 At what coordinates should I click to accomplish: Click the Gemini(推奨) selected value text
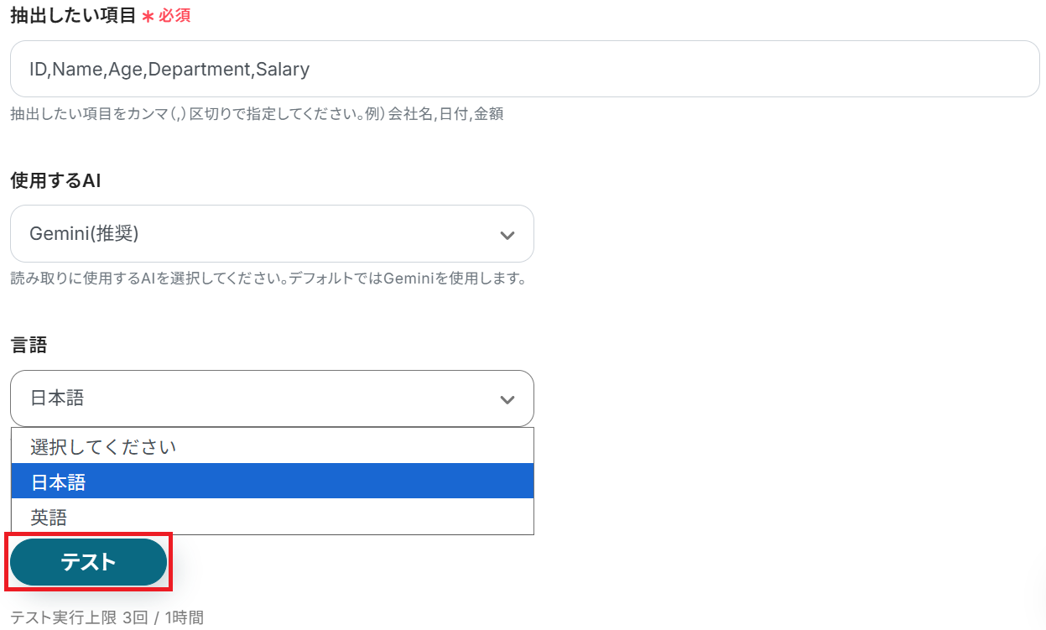(84, 234)
